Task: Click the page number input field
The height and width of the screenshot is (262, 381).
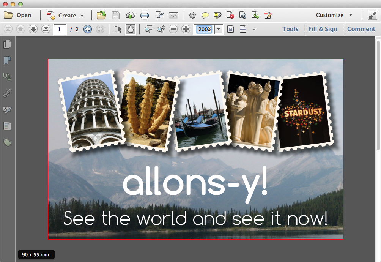Action: pos(60,29)
